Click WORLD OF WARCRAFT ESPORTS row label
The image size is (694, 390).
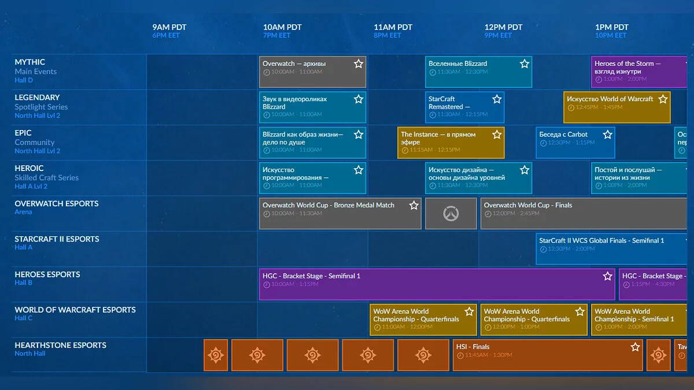click(x=75, y=310)
